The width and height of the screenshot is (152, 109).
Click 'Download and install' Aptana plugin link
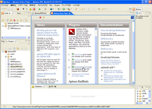click(x=83, y=67)
